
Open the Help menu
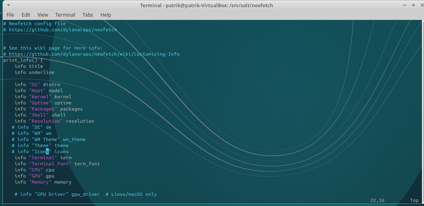tap(106, 15)
